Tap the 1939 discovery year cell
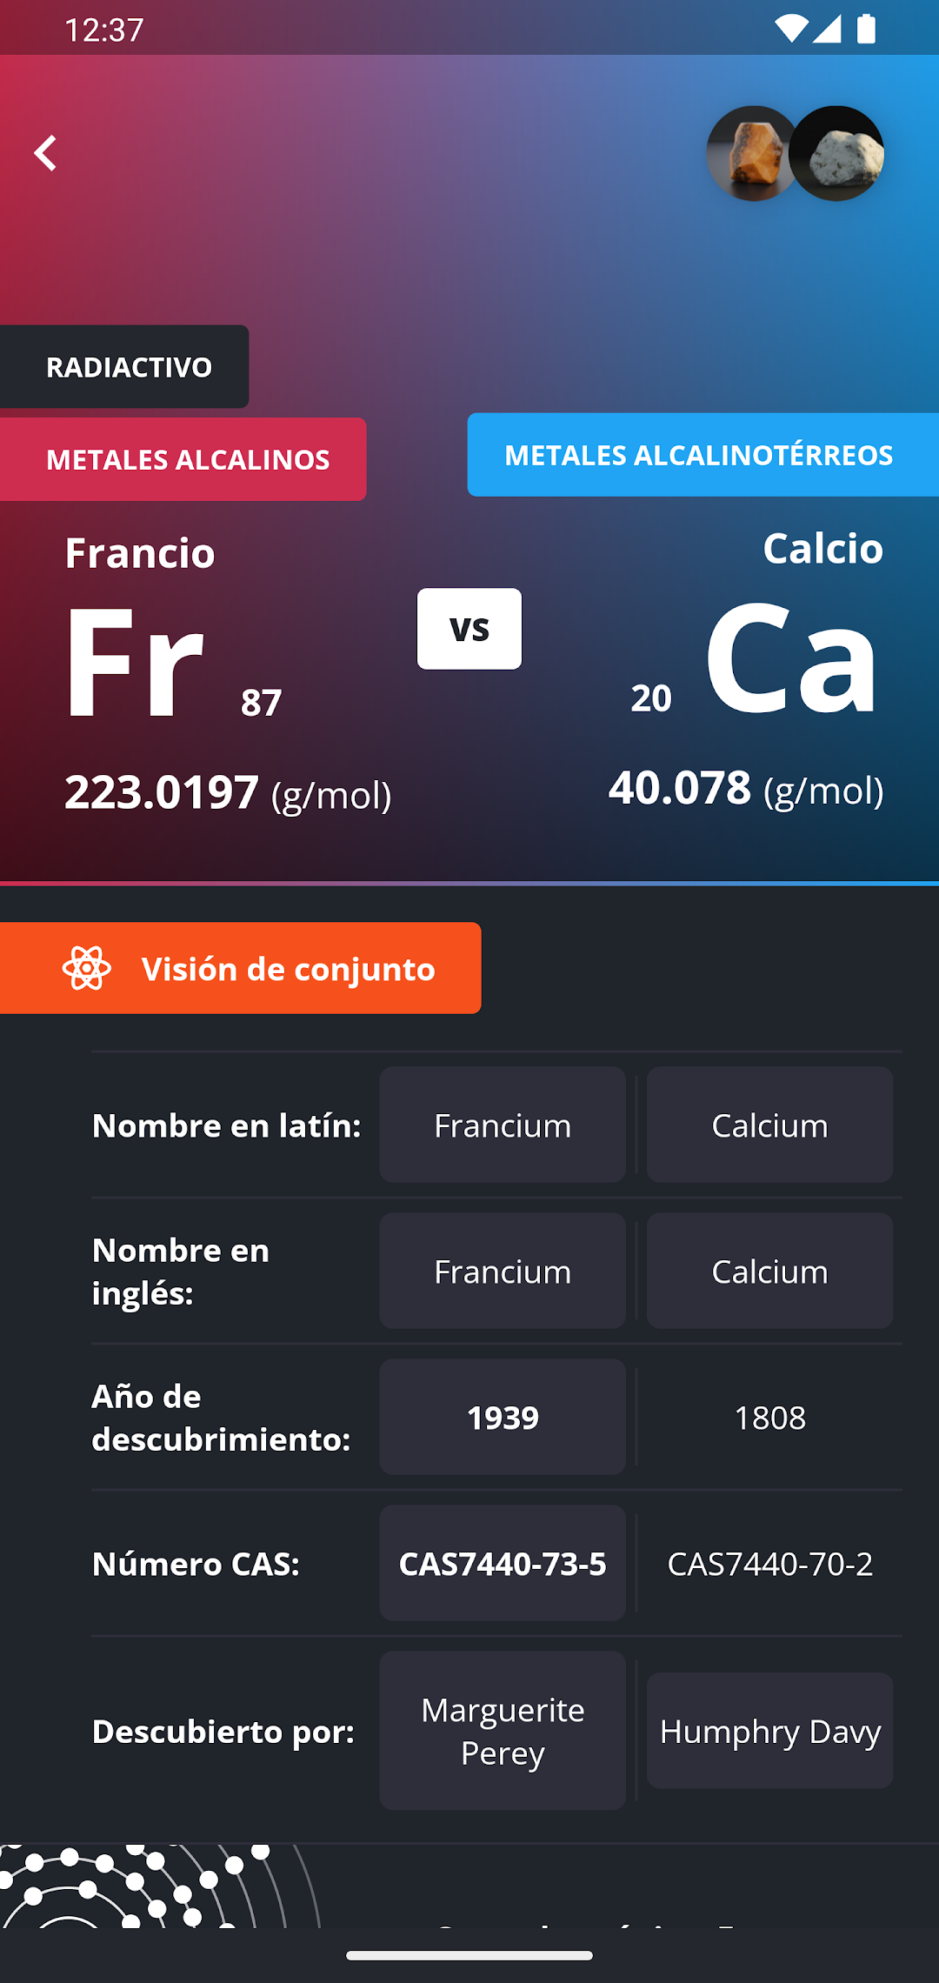This screenshot has width=939, height=1983. click(x=503, y=1417)
